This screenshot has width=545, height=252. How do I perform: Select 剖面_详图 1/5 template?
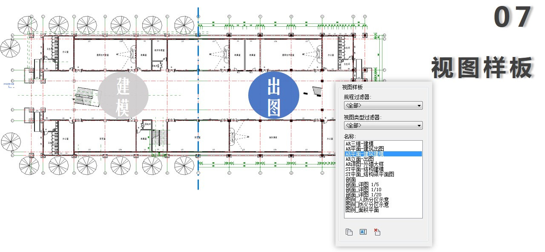pyautogui.click(x=362, y=184)
